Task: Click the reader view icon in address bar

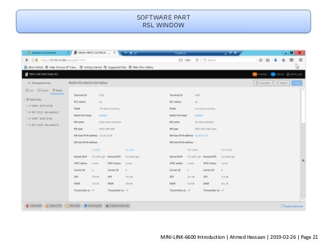Action: click(x=180, y=60)
